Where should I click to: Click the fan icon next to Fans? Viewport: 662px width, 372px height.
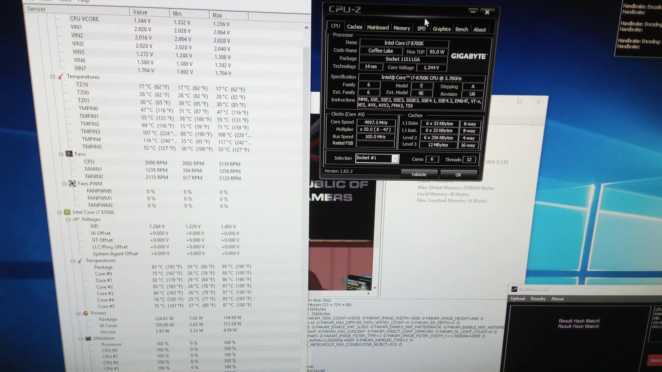[69, 154]
